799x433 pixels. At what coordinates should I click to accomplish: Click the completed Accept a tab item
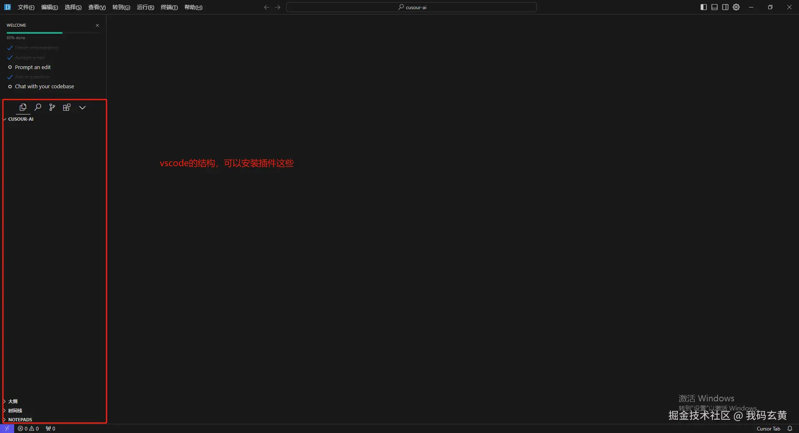click(30, 57)
